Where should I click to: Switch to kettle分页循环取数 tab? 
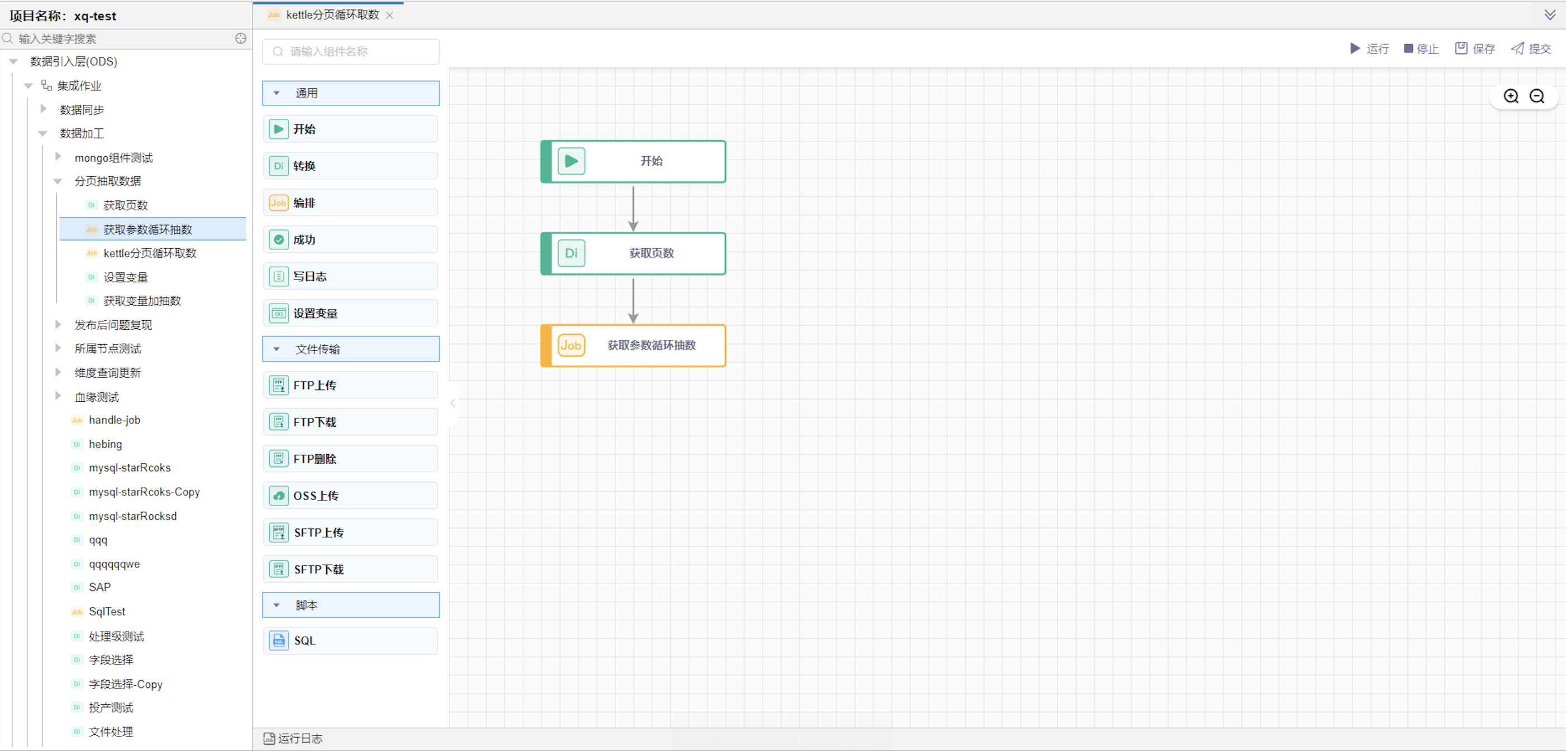coord(332,15)
